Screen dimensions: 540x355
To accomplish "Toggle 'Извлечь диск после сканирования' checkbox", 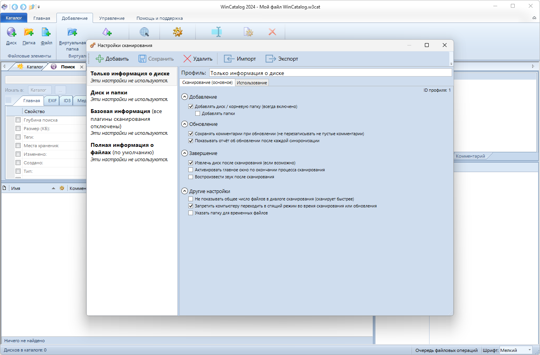I will pos(191,163).
